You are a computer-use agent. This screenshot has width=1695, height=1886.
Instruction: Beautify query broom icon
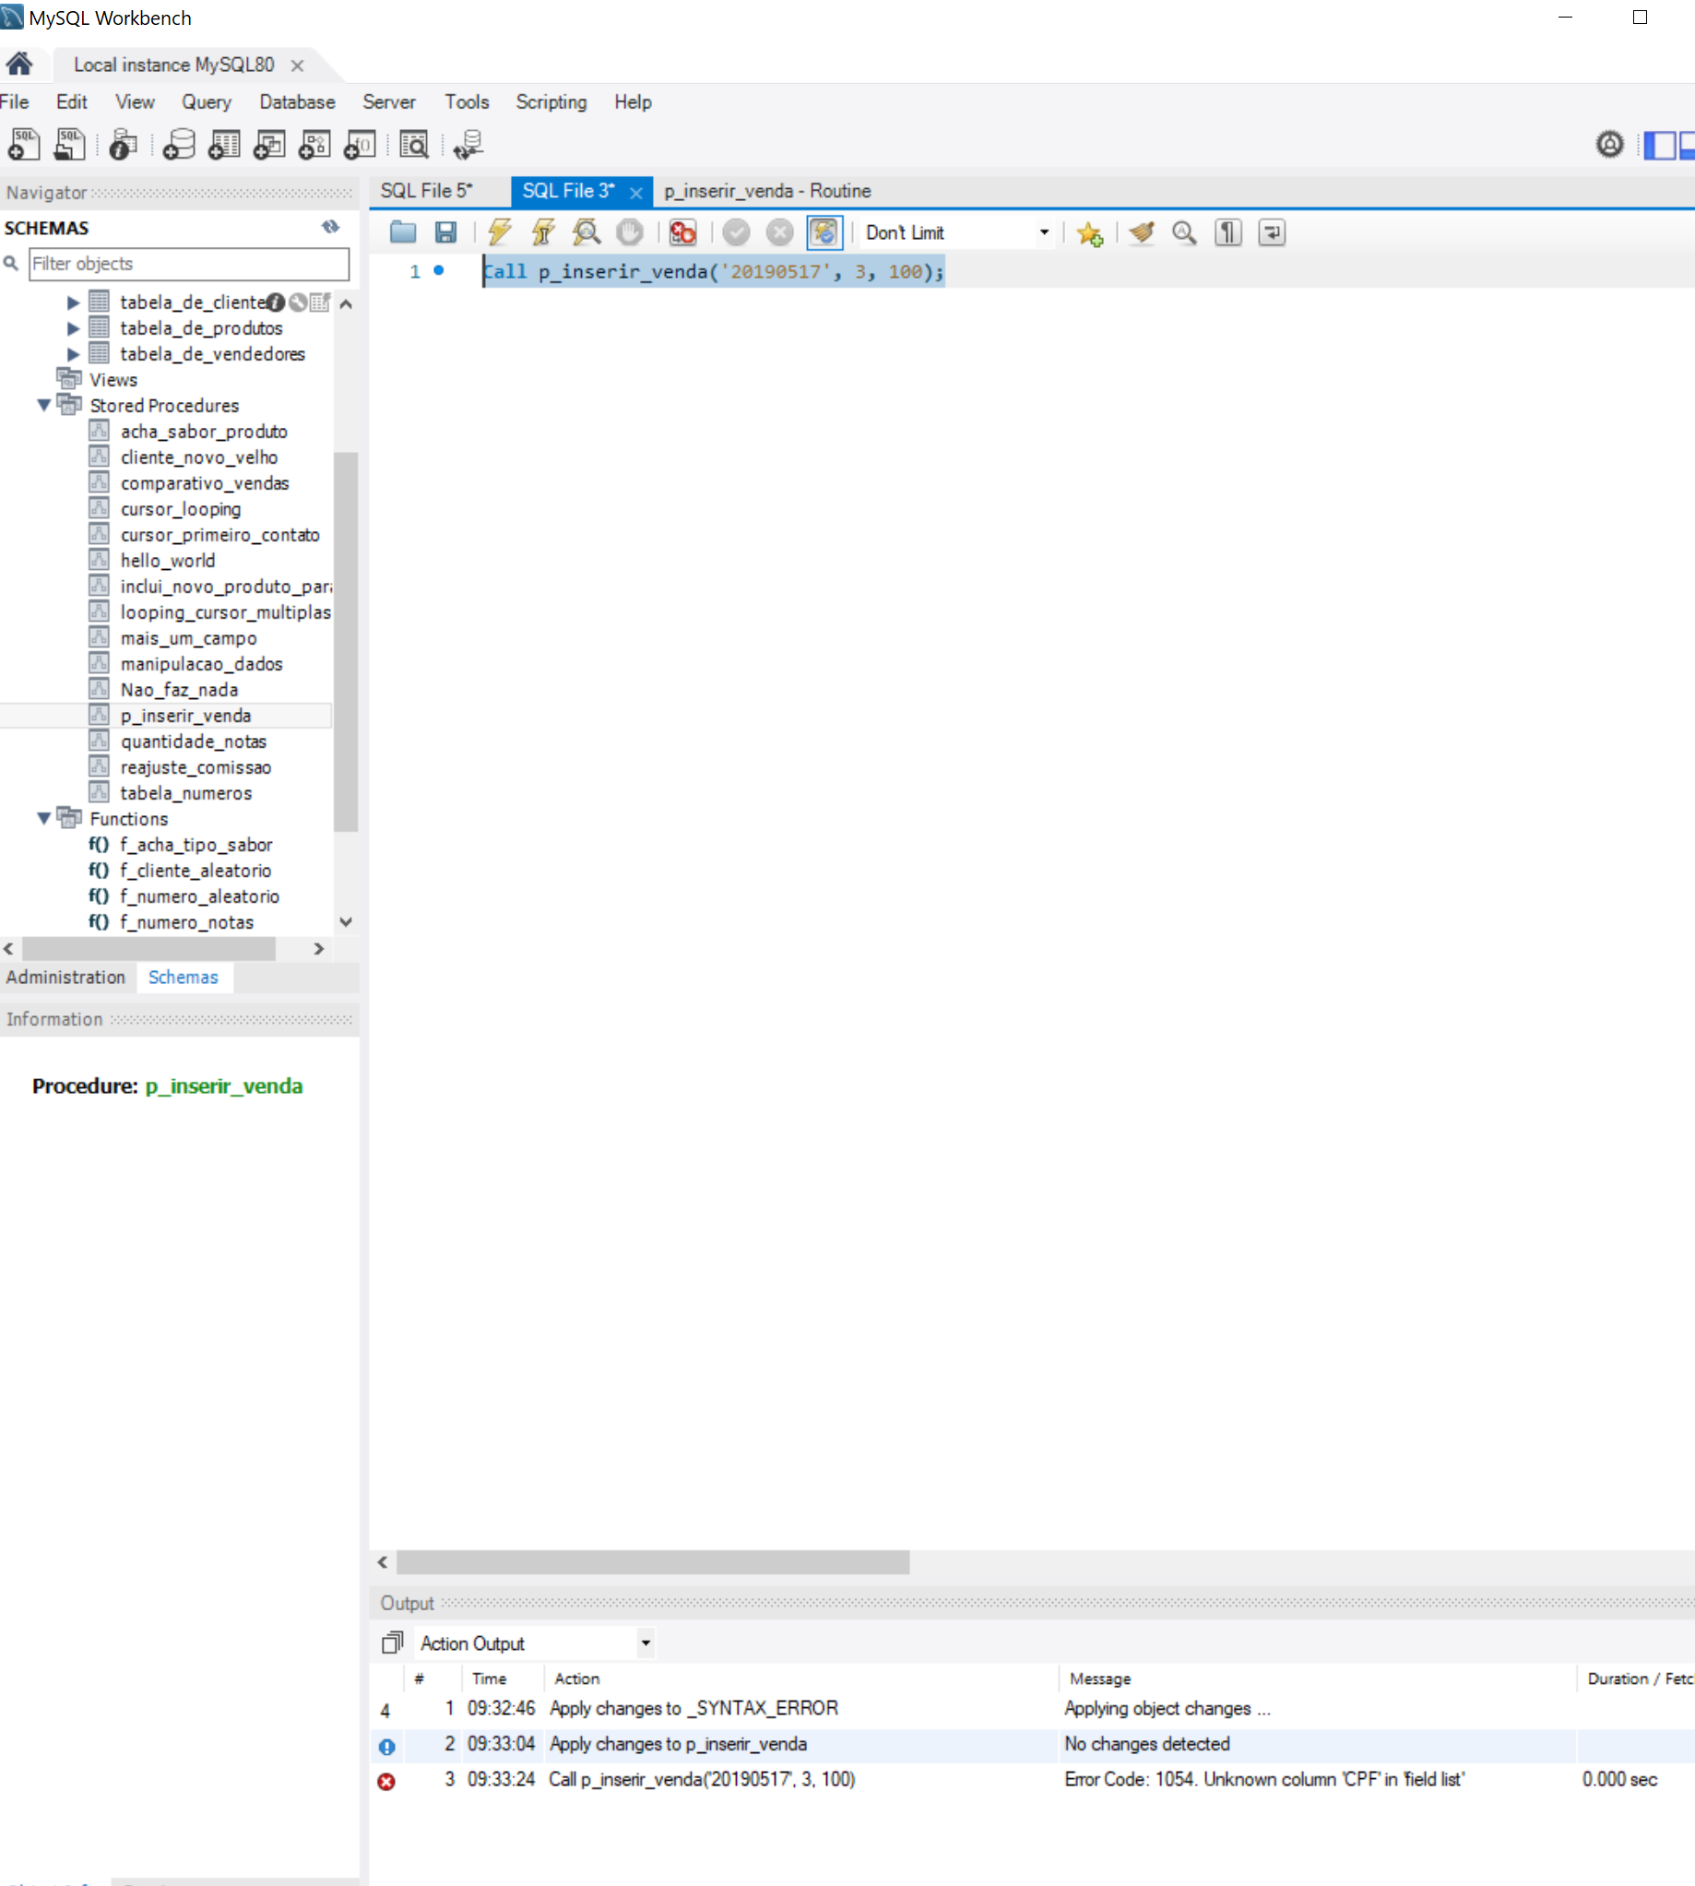coord(1141,231)
